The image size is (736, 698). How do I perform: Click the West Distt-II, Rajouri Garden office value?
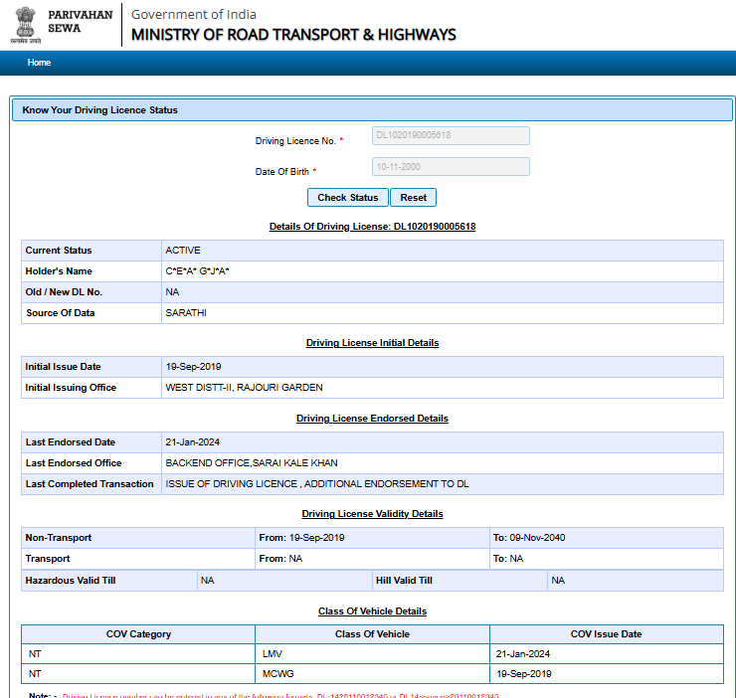[244, 388]
